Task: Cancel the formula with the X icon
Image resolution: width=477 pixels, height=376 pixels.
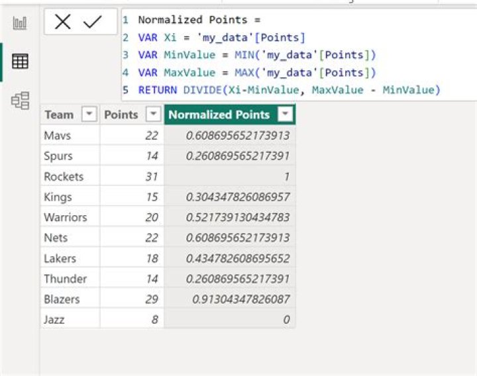Action: click(x=63, y=23)
